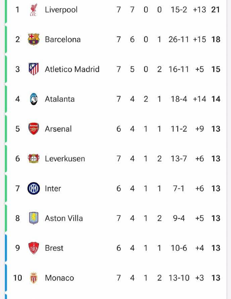Click the Brest club crest icon
231x299 pixels.
(34, 248)
